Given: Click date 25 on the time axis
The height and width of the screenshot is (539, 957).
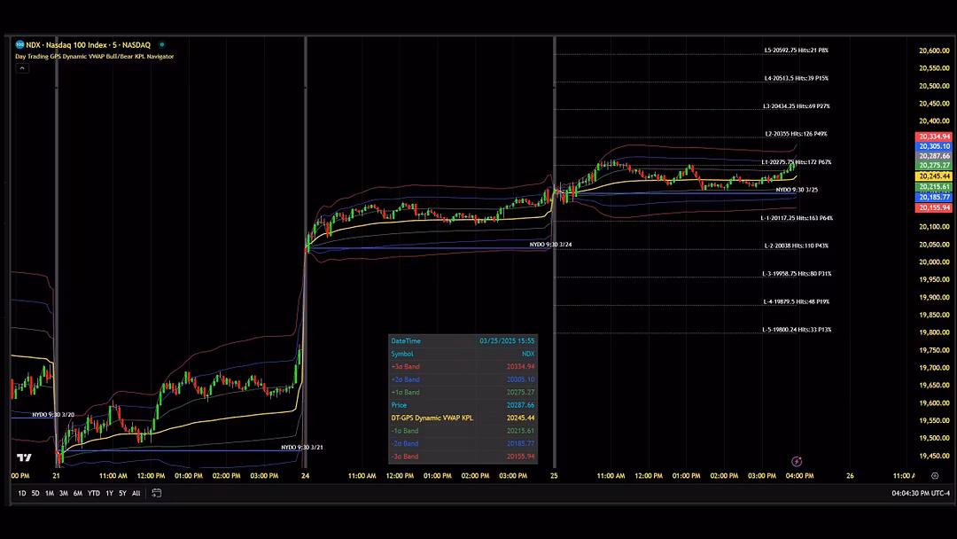Looking at the screenshot, I should coord(554,475).
